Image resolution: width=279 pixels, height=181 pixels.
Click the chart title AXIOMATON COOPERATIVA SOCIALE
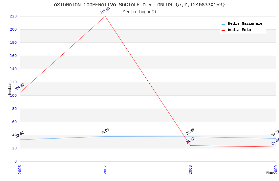tap(139, 5)
